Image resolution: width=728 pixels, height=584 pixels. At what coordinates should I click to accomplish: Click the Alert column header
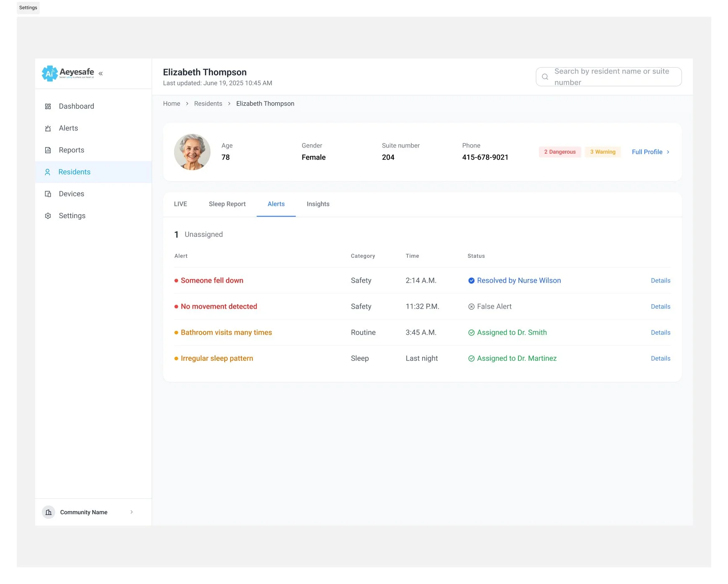(181, 256)
